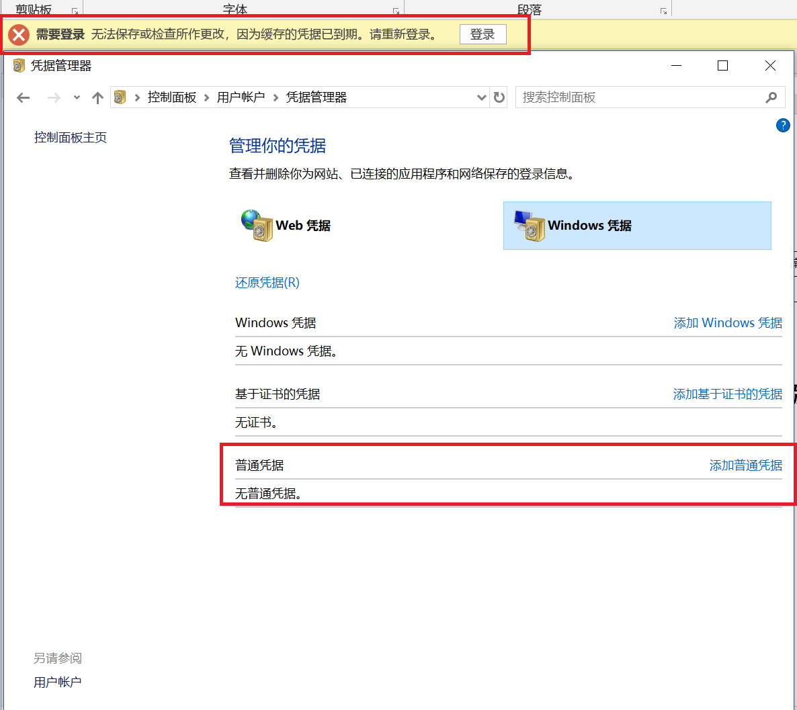Go back with the left arrow button
The image size is (797, 710).
(x=24, y=97)
